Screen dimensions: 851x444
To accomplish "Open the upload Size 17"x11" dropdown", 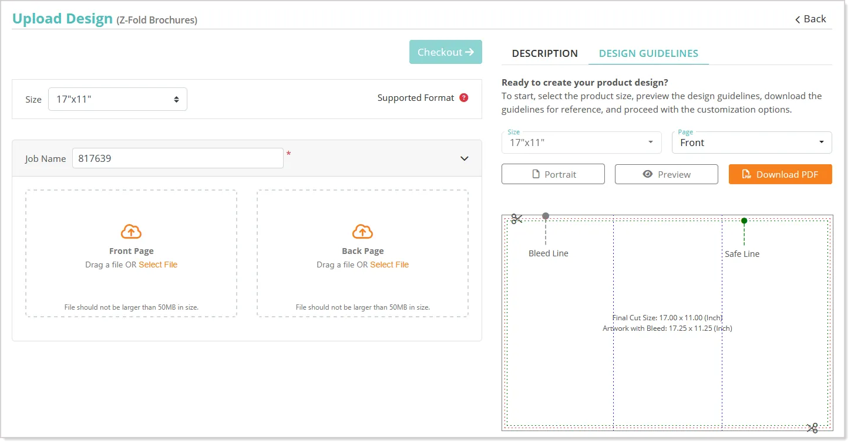I will tap(117, 99).
